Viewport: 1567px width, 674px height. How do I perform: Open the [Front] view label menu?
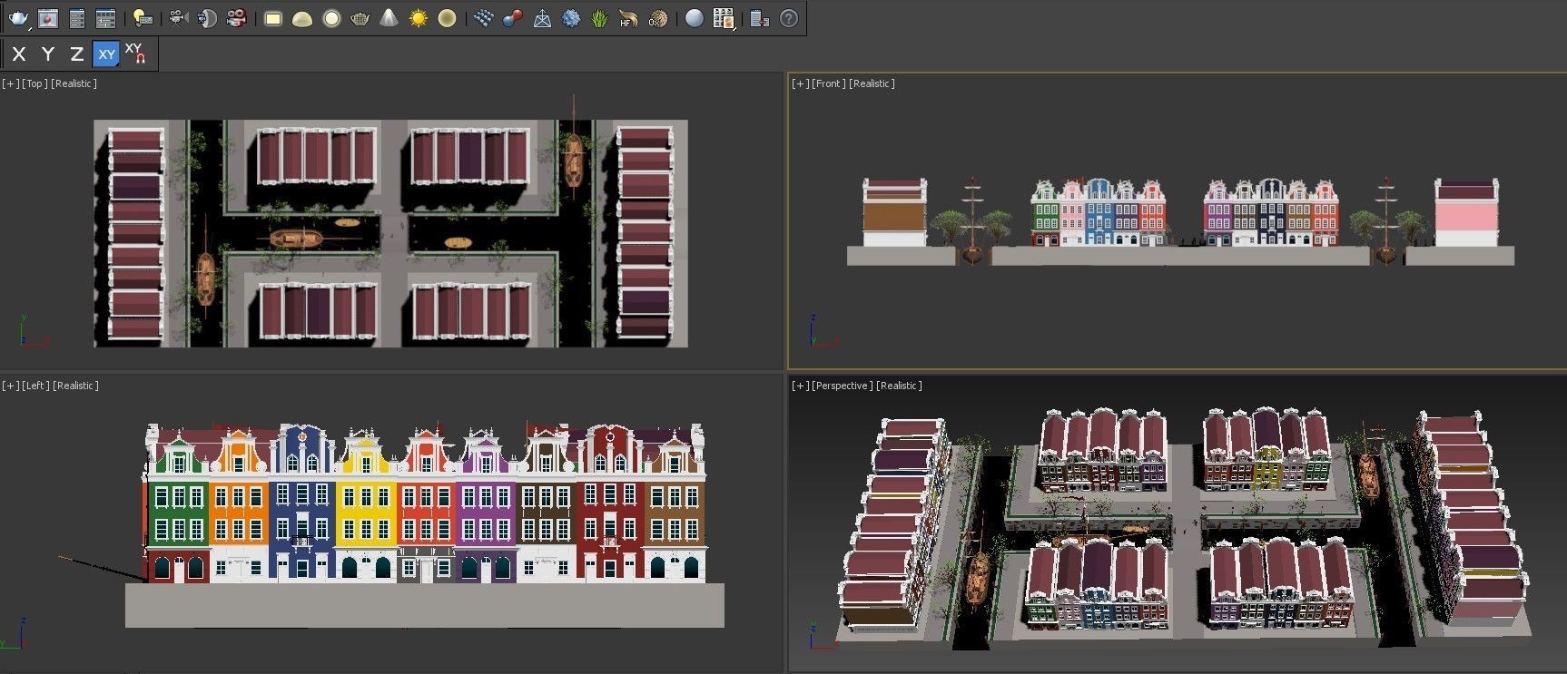click(x=828, y=83)
